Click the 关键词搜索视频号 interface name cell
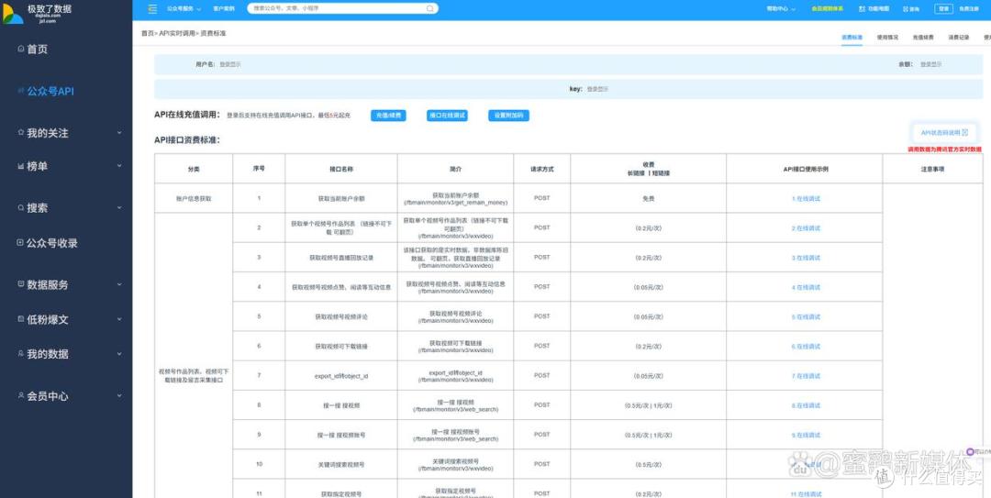 click(x=341, y=464)
